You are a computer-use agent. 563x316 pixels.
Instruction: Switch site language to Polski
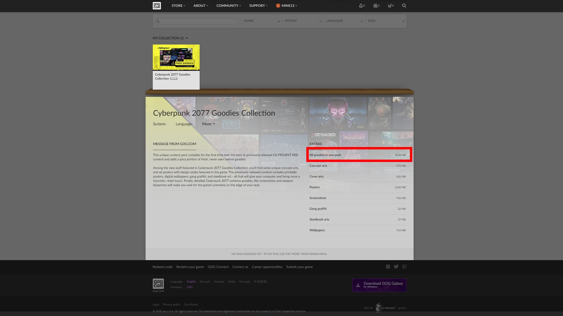(x=232, y=281)
